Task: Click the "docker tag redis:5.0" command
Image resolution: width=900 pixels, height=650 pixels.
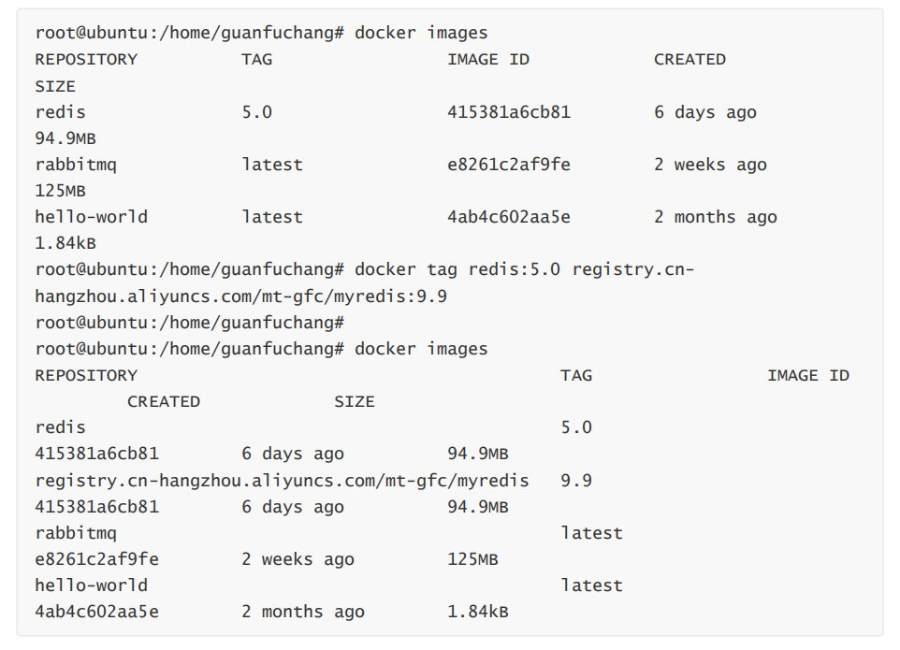Action: click(x=457, y=269)
